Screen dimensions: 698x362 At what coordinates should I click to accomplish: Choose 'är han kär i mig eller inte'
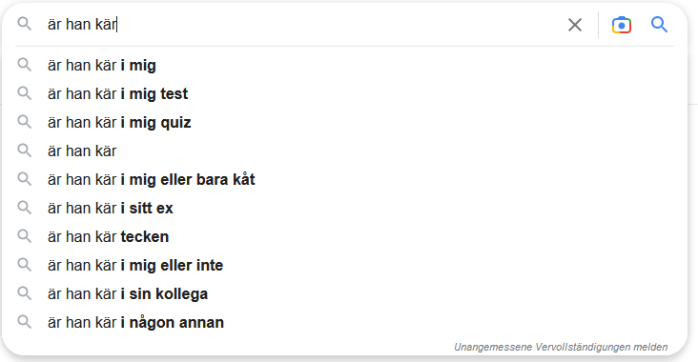pyautogui.click(x=344, y=265)
